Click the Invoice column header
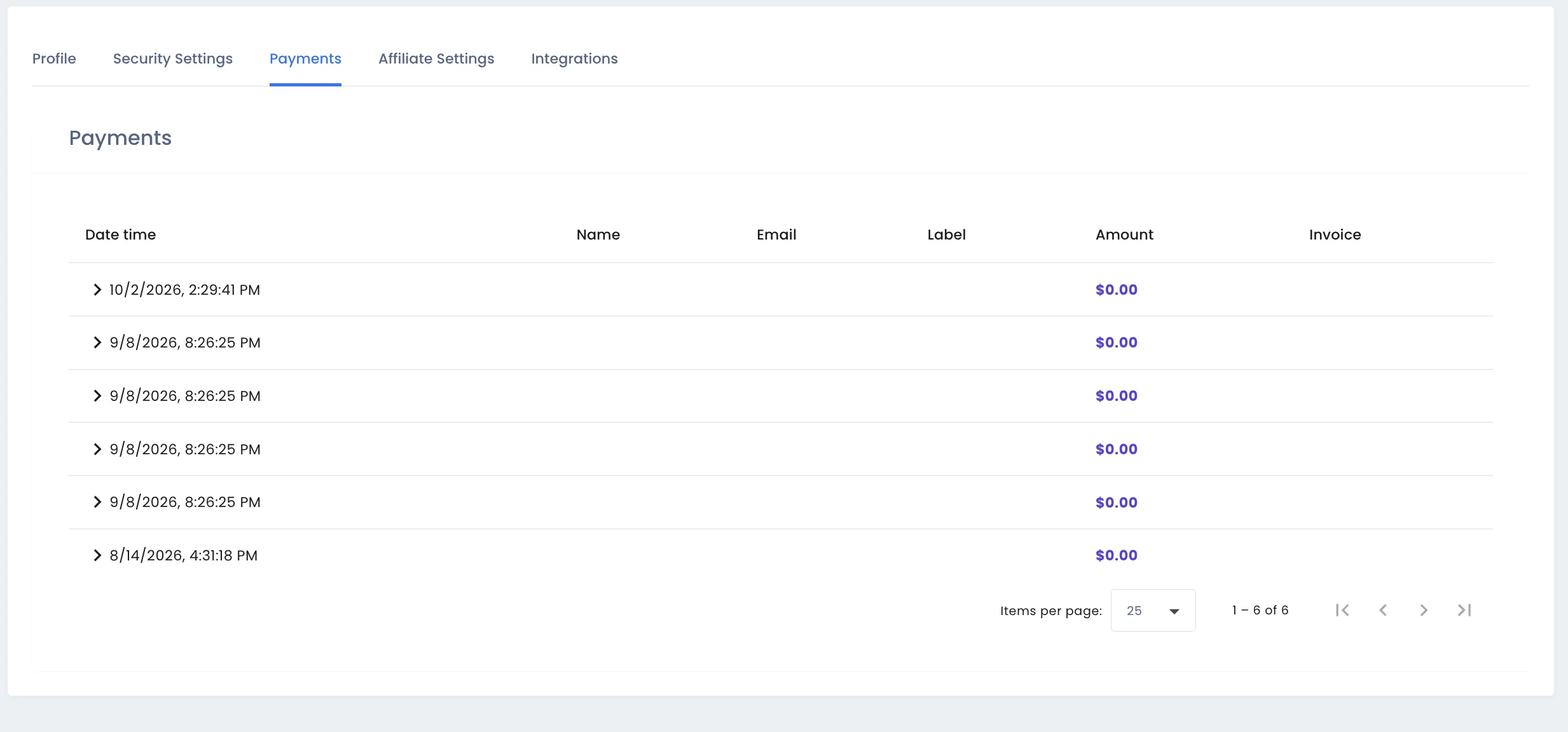 click(x=1335, y=234)
